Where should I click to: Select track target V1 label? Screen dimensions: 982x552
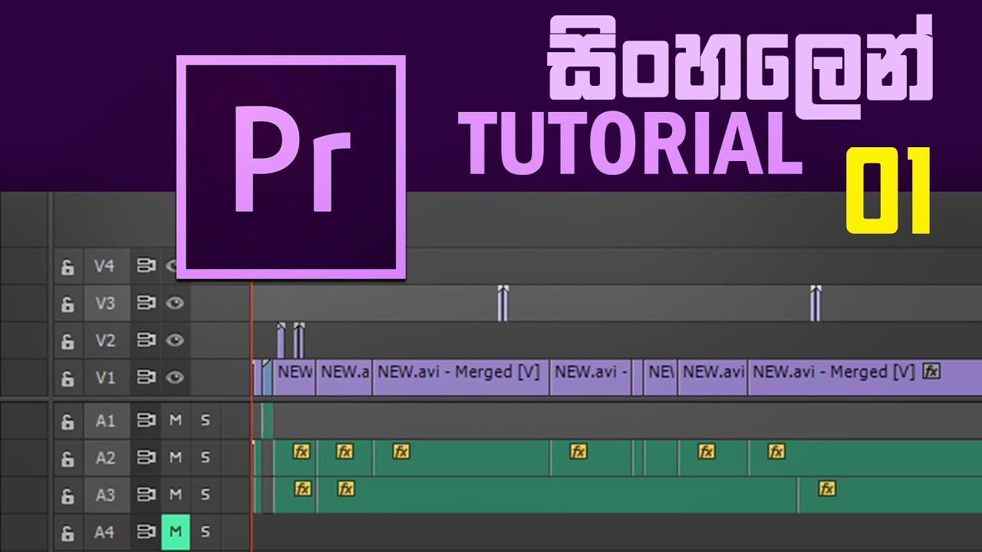(104, 377)
